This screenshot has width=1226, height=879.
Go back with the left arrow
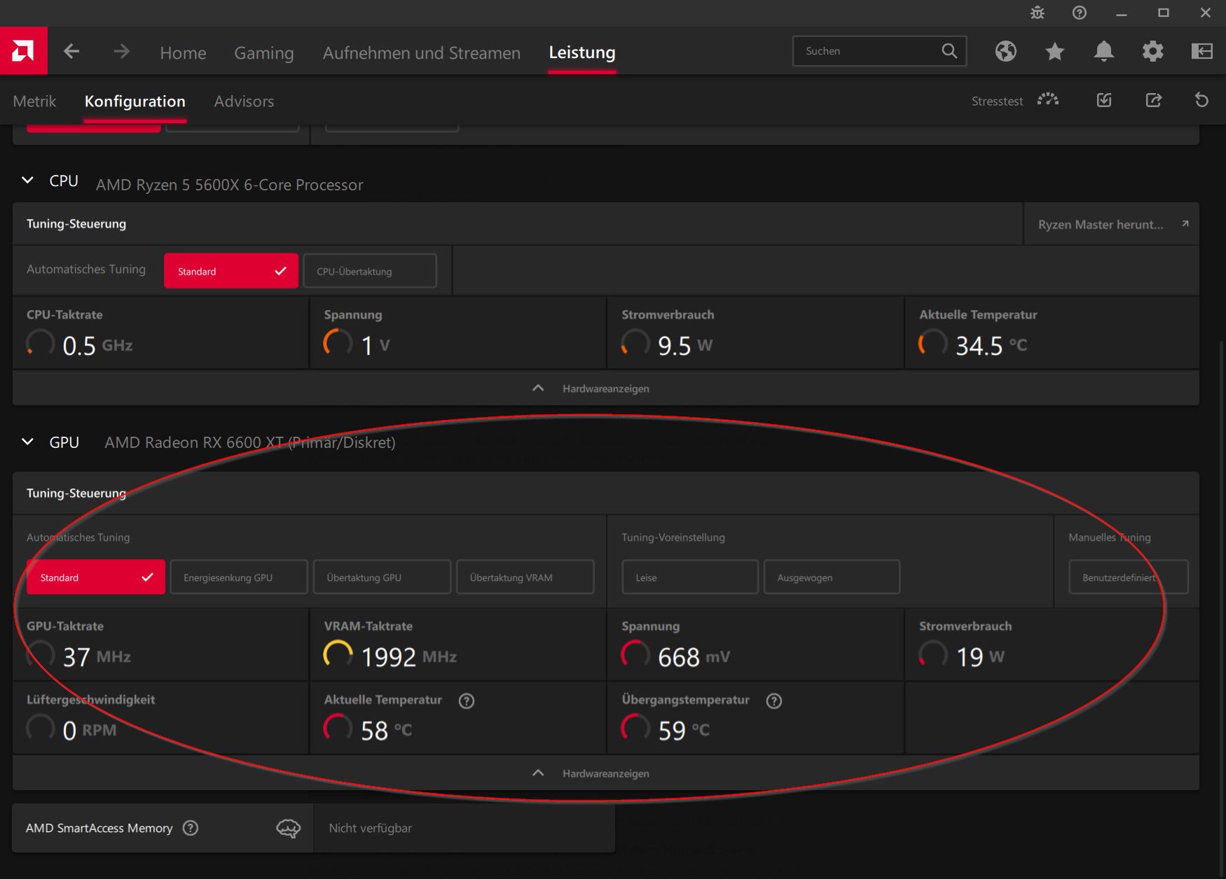point(71,51)
